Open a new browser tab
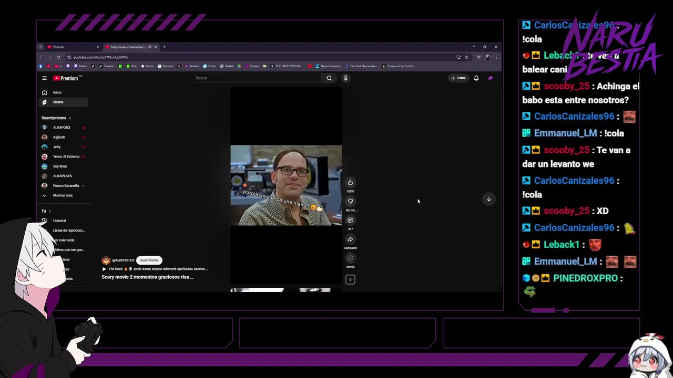 pyautogui.click(x=164, y=47)
